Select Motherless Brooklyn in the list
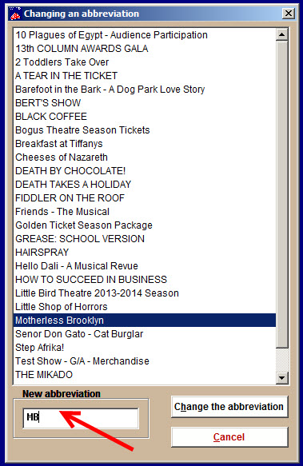Viewport: 303px width, 466px height. click(145, 320)
